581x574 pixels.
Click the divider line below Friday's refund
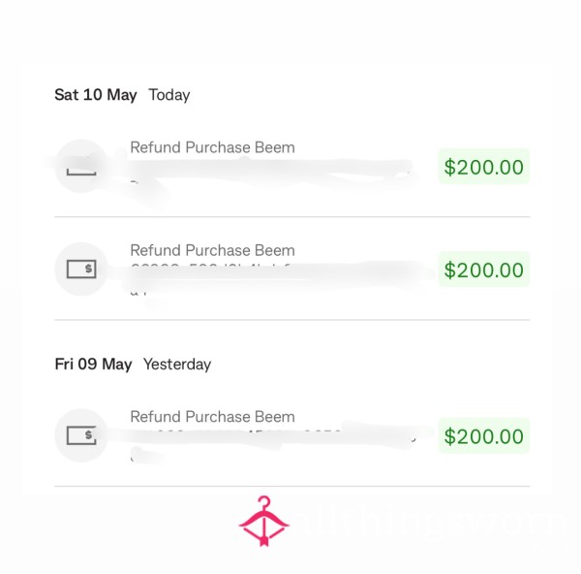292,486
